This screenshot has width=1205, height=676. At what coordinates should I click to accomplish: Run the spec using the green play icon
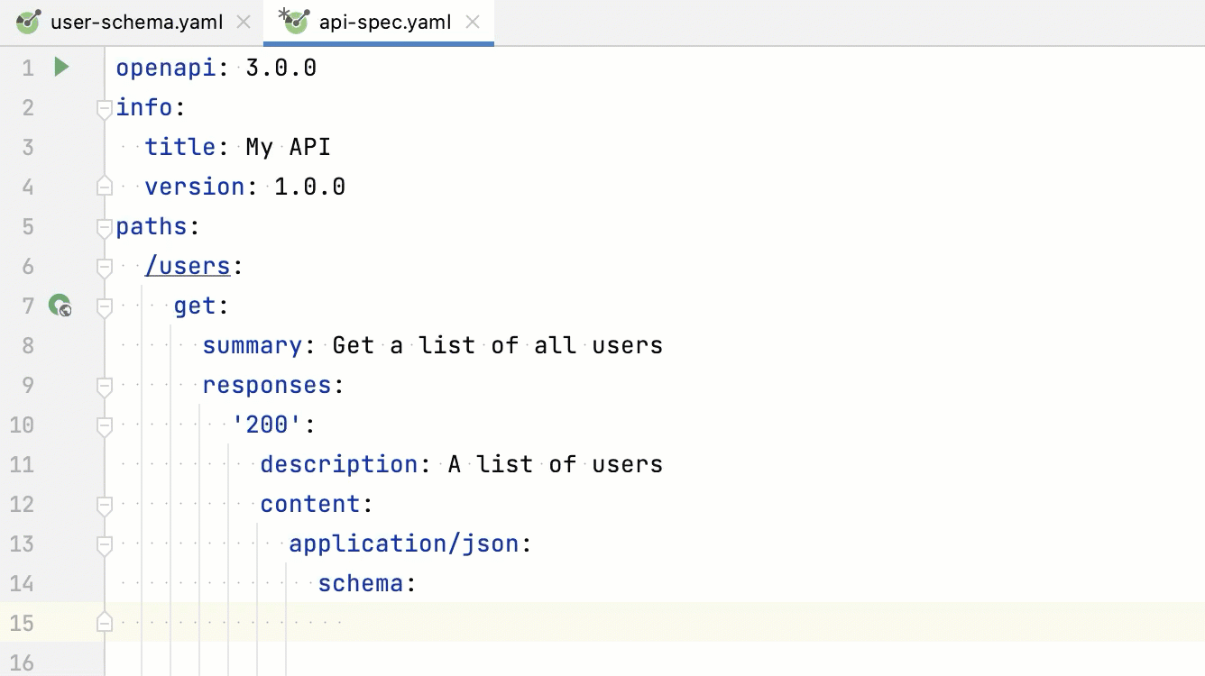coord(60,67)
